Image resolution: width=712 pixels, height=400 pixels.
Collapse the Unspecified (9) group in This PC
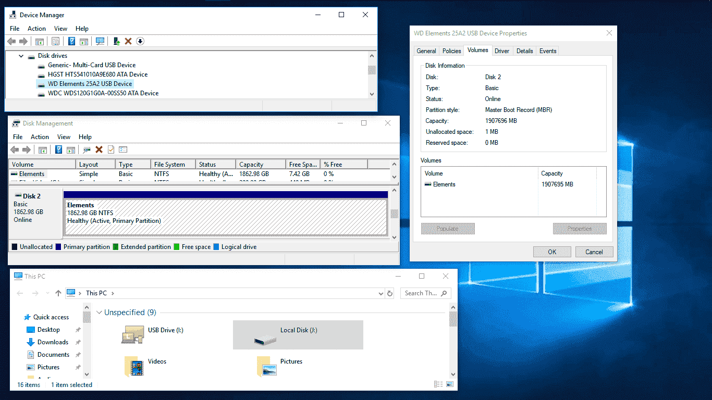coord(100,312)
